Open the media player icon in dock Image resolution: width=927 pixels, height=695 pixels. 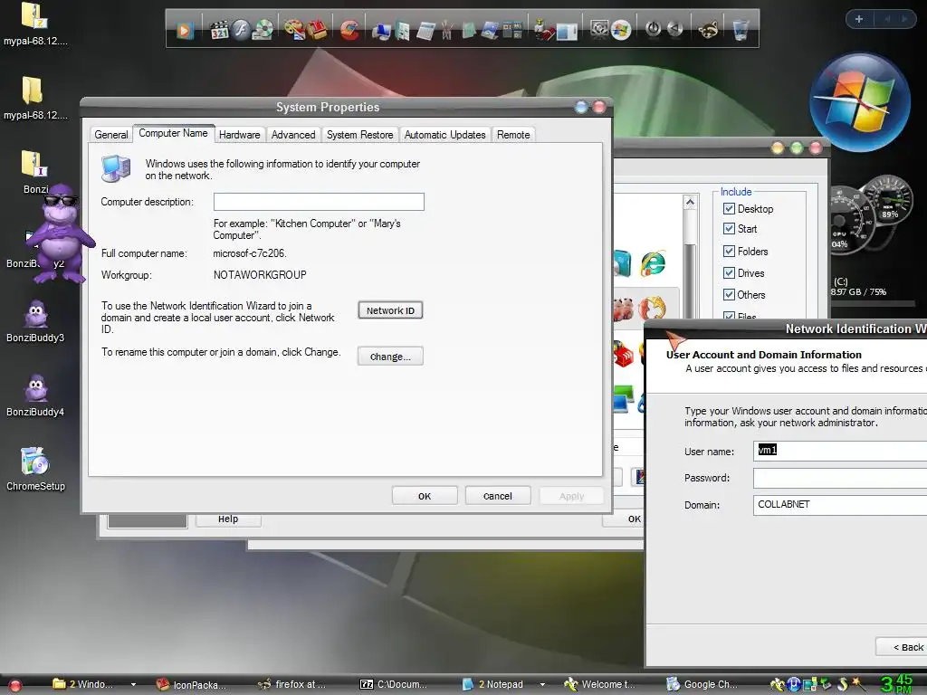coord(184,30)
